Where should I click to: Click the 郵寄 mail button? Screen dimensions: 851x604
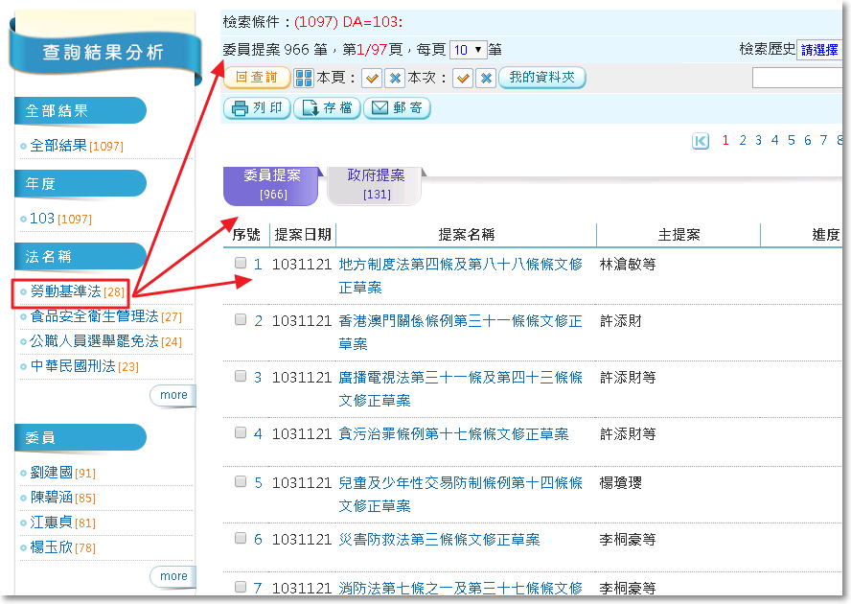pyautogui.click(x=397, y=108)
